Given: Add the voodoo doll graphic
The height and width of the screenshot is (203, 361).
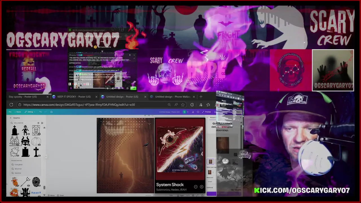Looking at the screenshot, I should tap(25, 130).
